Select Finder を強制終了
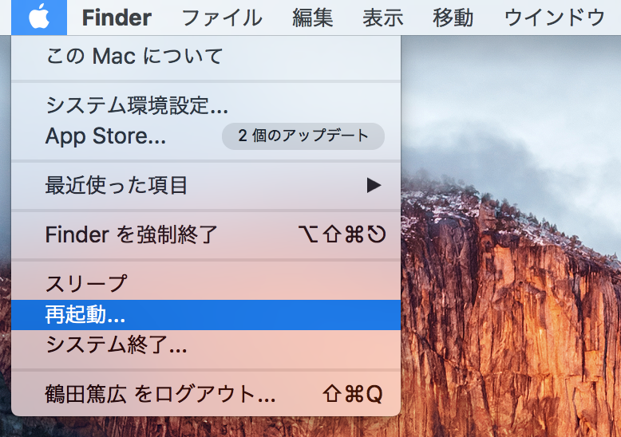The width and height of the screenshot is (621, 437). click(206, 234)
